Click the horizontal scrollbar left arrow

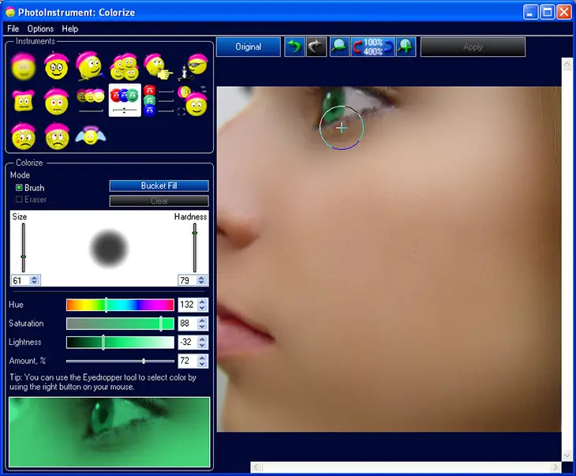256,467
